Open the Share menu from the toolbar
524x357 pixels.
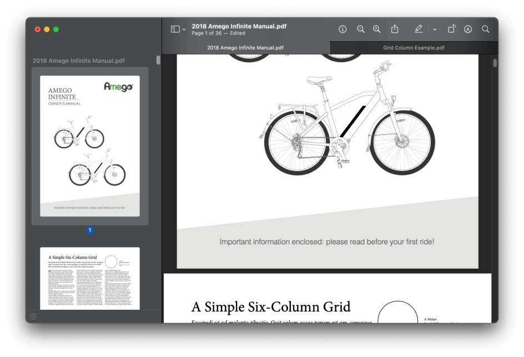(x=395, y=29)
